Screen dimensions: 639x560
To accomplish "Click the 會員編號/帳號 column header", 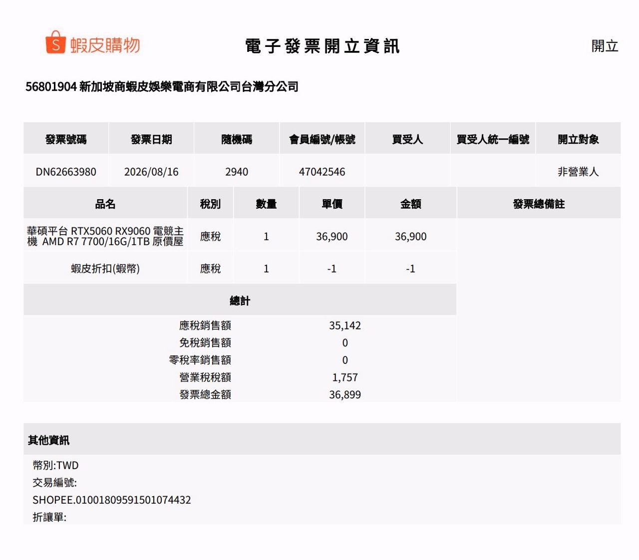I will click(322, 139).
